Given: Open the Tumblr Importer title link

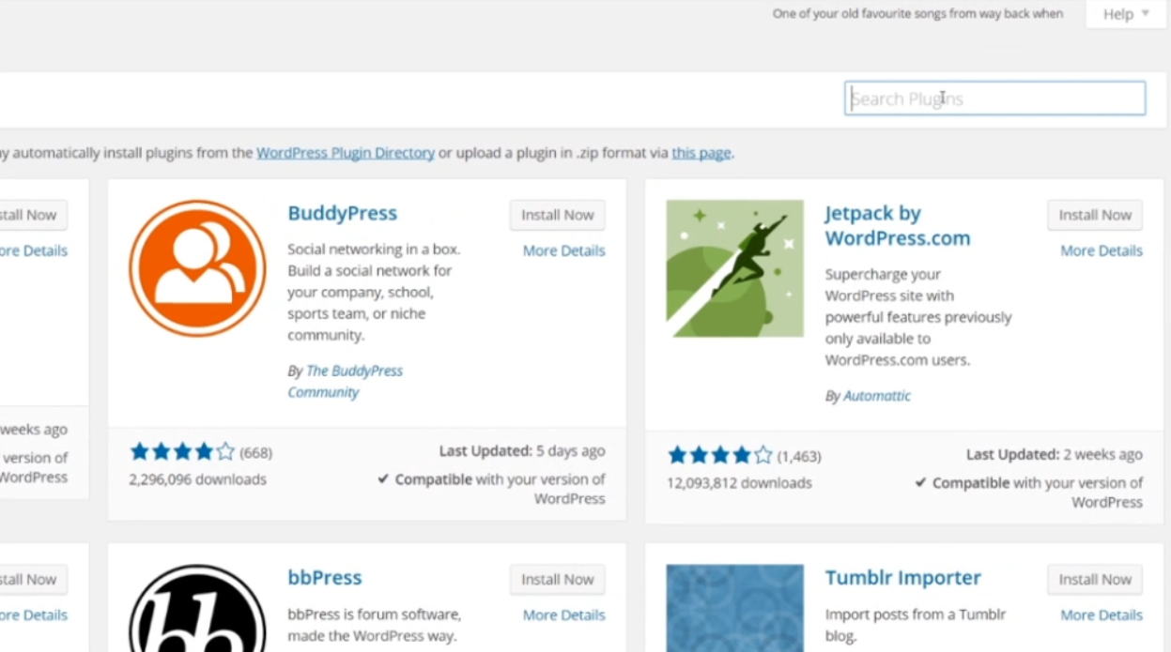Looking at the screenshot, I should tap(903, 578).
